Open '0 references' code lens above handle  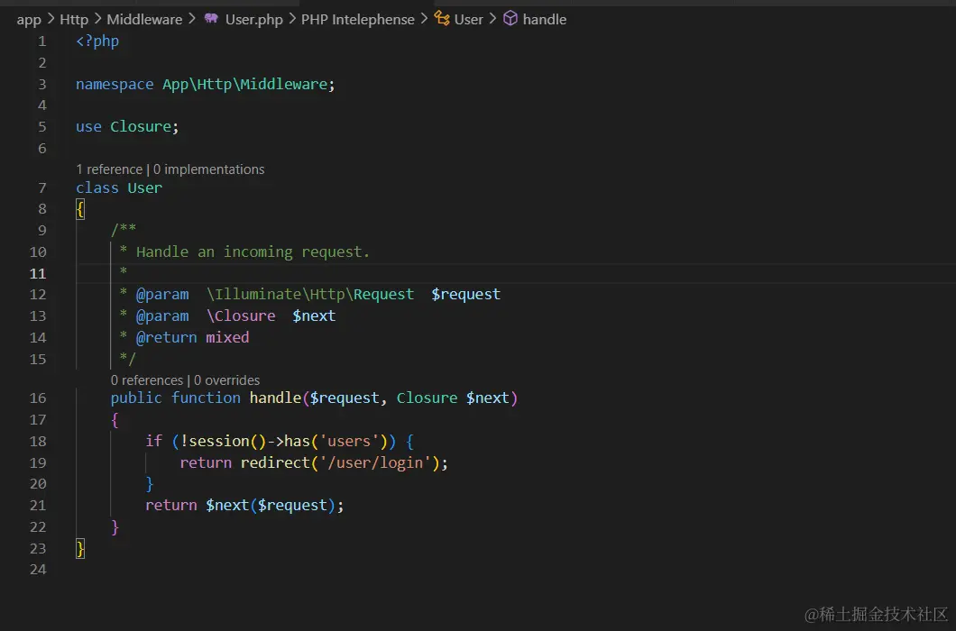tap(147, 380)
